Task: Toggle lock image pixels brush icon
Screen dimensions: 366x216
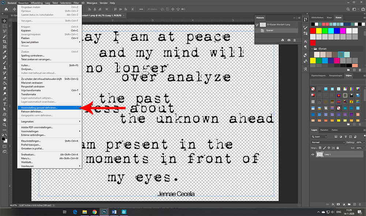Action: [324, 148]
